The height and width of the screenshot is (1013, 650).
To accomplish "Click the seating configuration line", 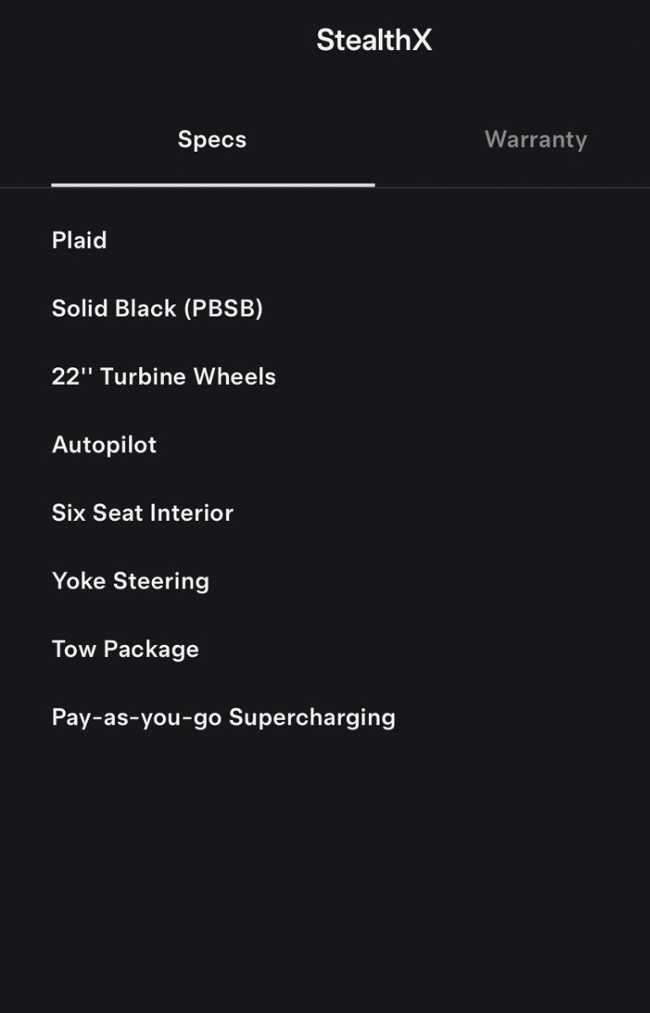I will 143,513.
